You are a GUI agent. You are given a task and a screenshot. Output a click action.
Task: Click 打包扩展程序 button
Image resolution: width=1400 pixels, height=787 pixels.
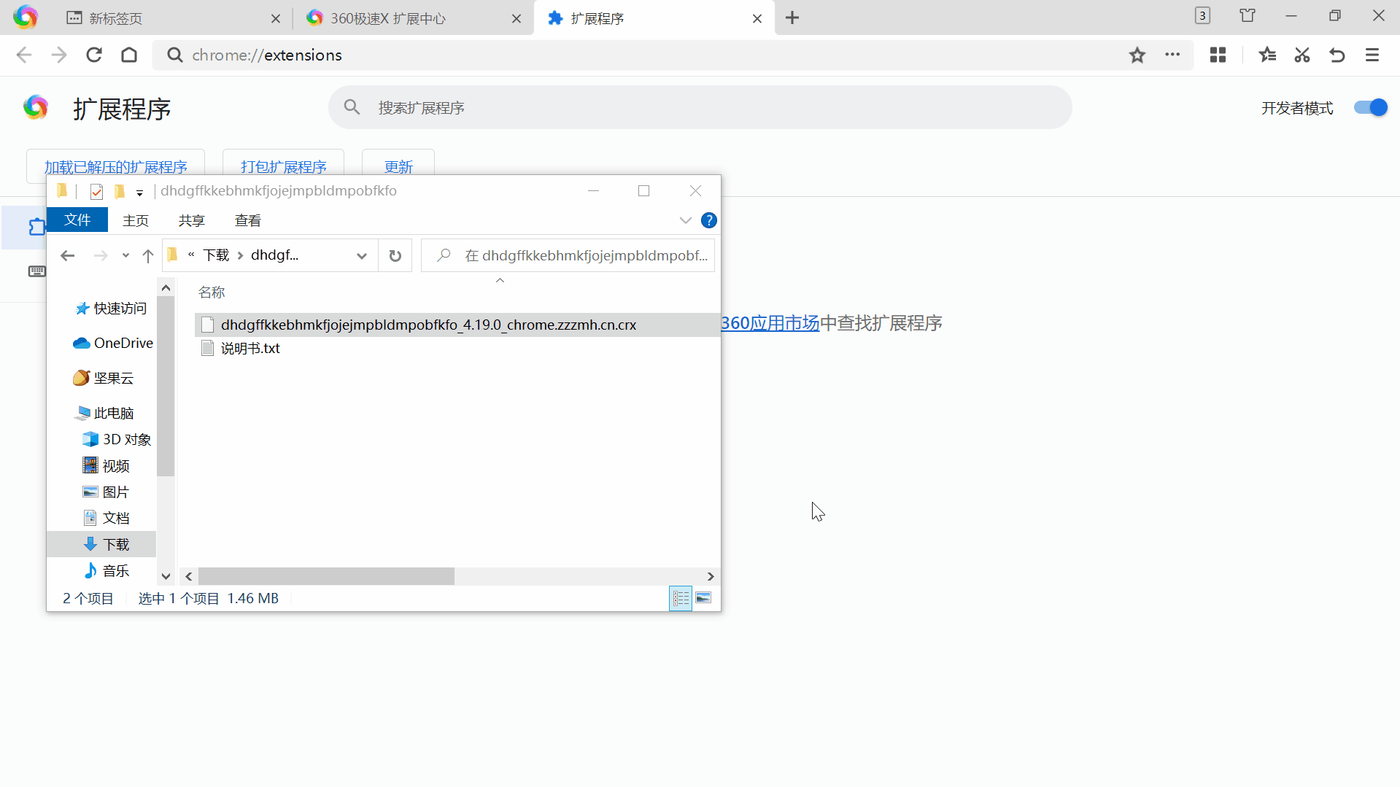click(284, 167)
